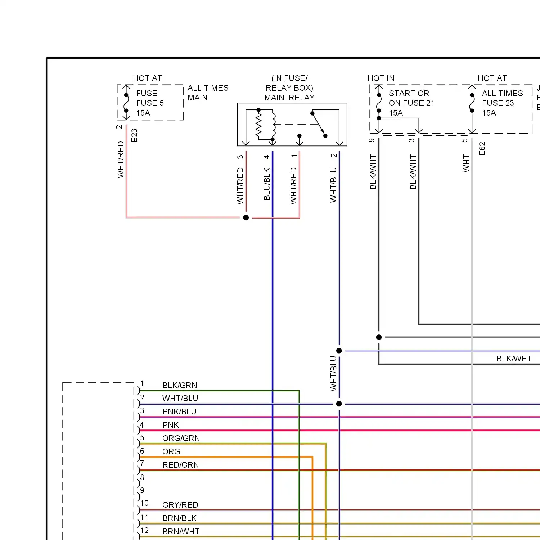Click the PNK/BLU pin 3 label
540x540 pixels.
179,411
